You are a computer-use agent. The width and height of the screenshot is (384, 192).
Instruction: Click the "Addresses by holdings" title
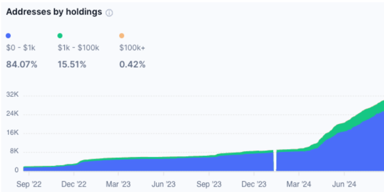click(54, 12)
